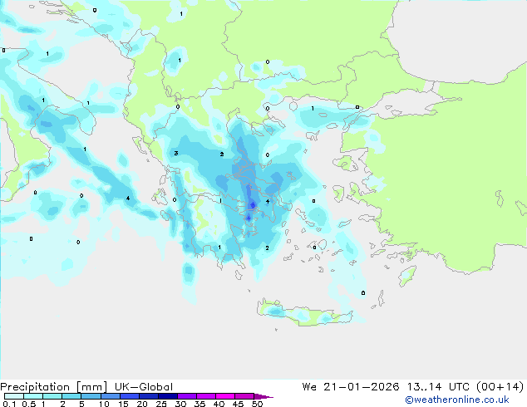Select the 1–2 mm legend color swatch
Screen dimensions: 527x407
(52, 396)
